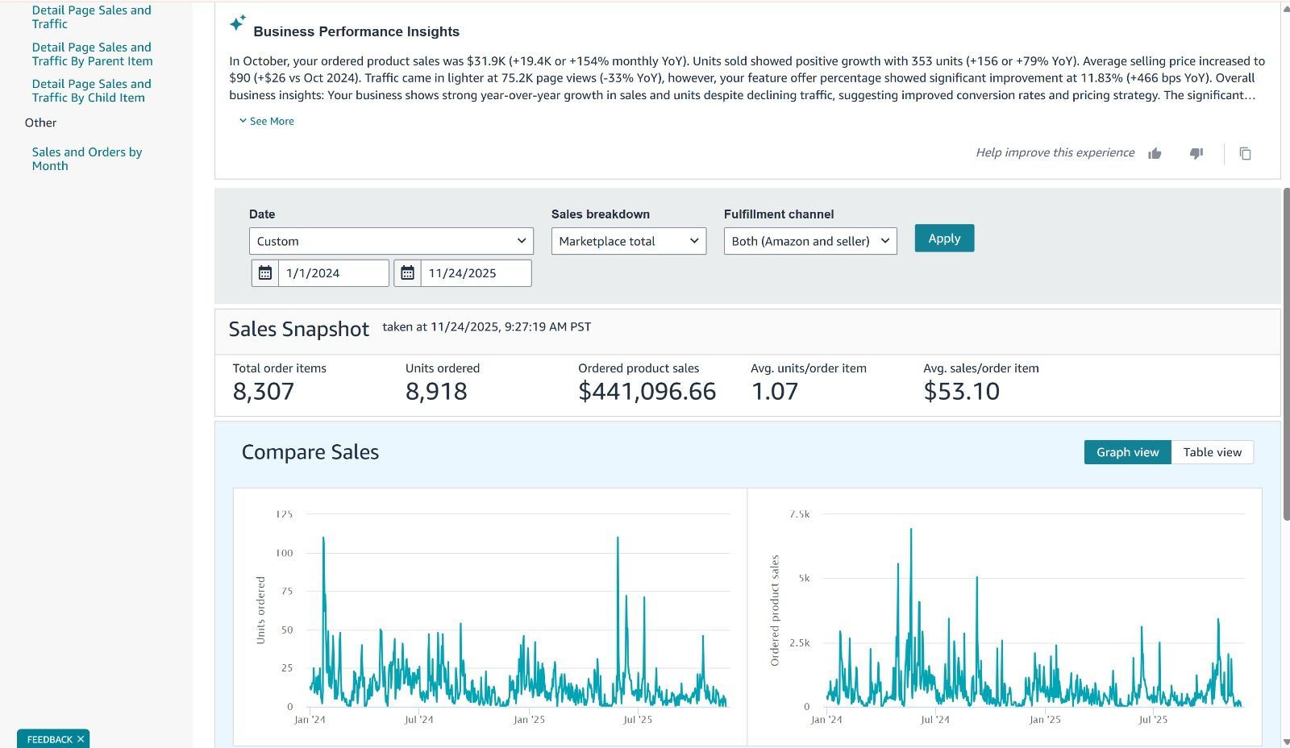The width and height of the screenshot is (1290, 748).
Task: Open the Fulfillment channel dropdown
Action: coord(810,241)
